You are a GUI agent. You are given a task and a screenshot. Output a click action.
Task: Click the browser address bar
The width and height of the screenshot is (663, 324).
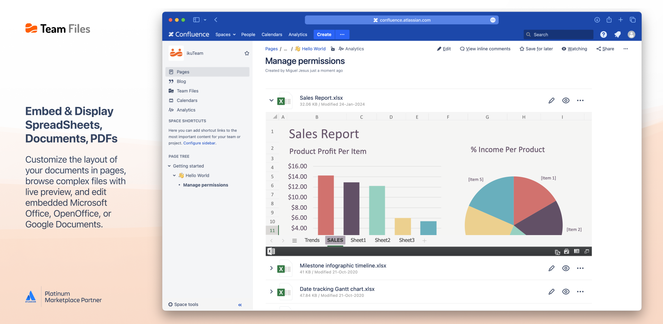coord(401,20)
